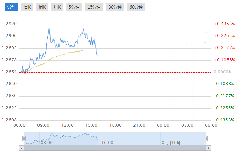Screen dimensions: 236x155
Task: Click the scrollbar left arrow
Action: point(22,148)
